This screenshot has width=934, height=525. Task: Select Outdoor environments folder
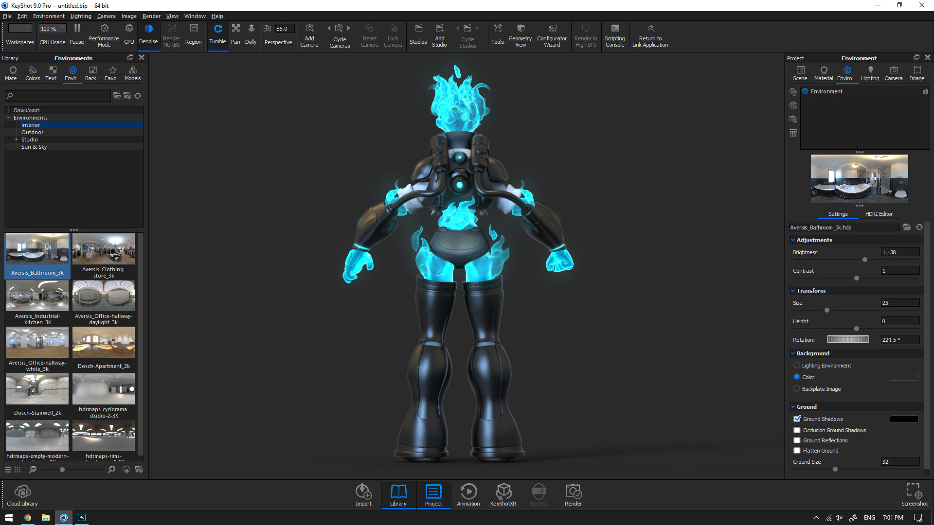(32, 132)
